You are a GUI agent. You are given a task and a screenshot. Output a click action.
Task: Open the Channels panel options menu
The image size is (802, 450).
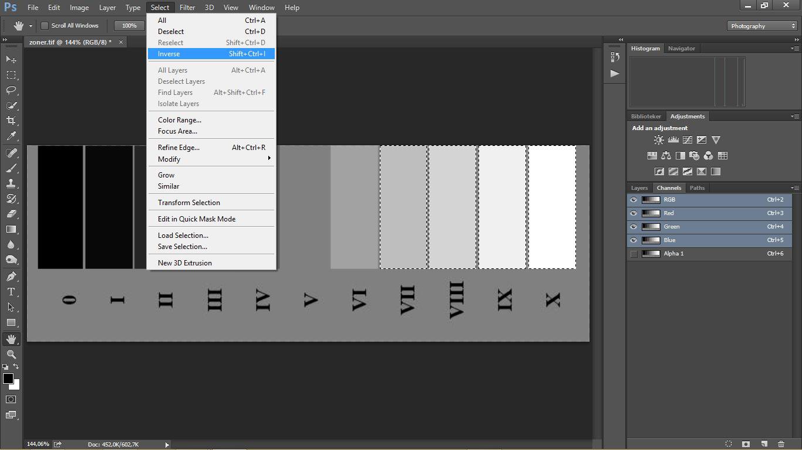794,188
